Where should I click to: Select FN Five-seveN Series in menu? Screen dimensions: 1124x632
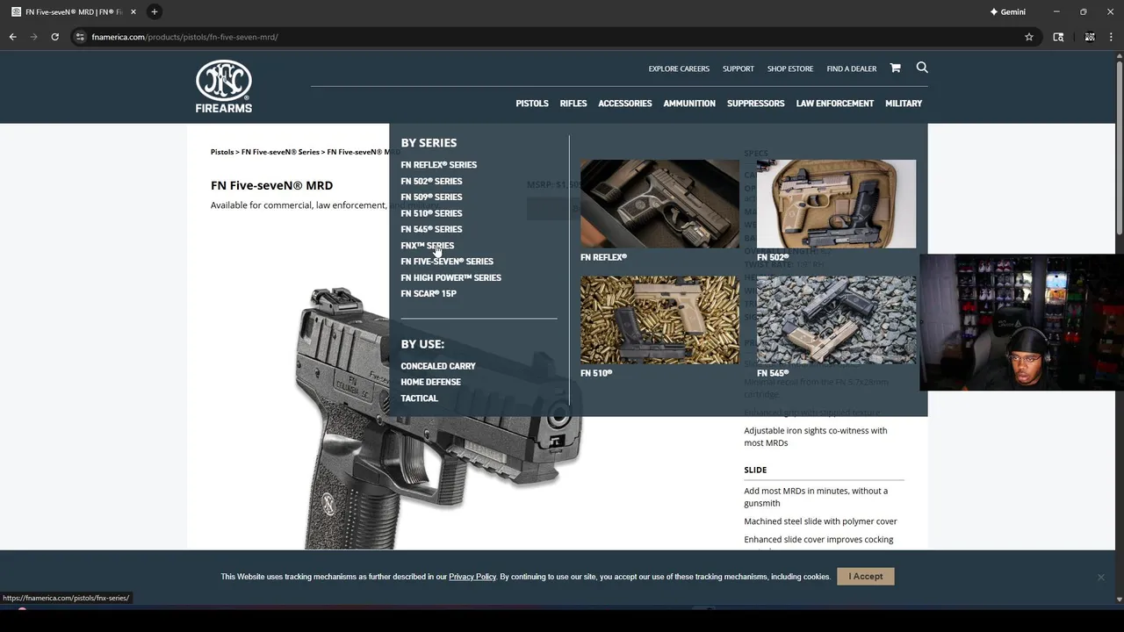pos(447,262)
